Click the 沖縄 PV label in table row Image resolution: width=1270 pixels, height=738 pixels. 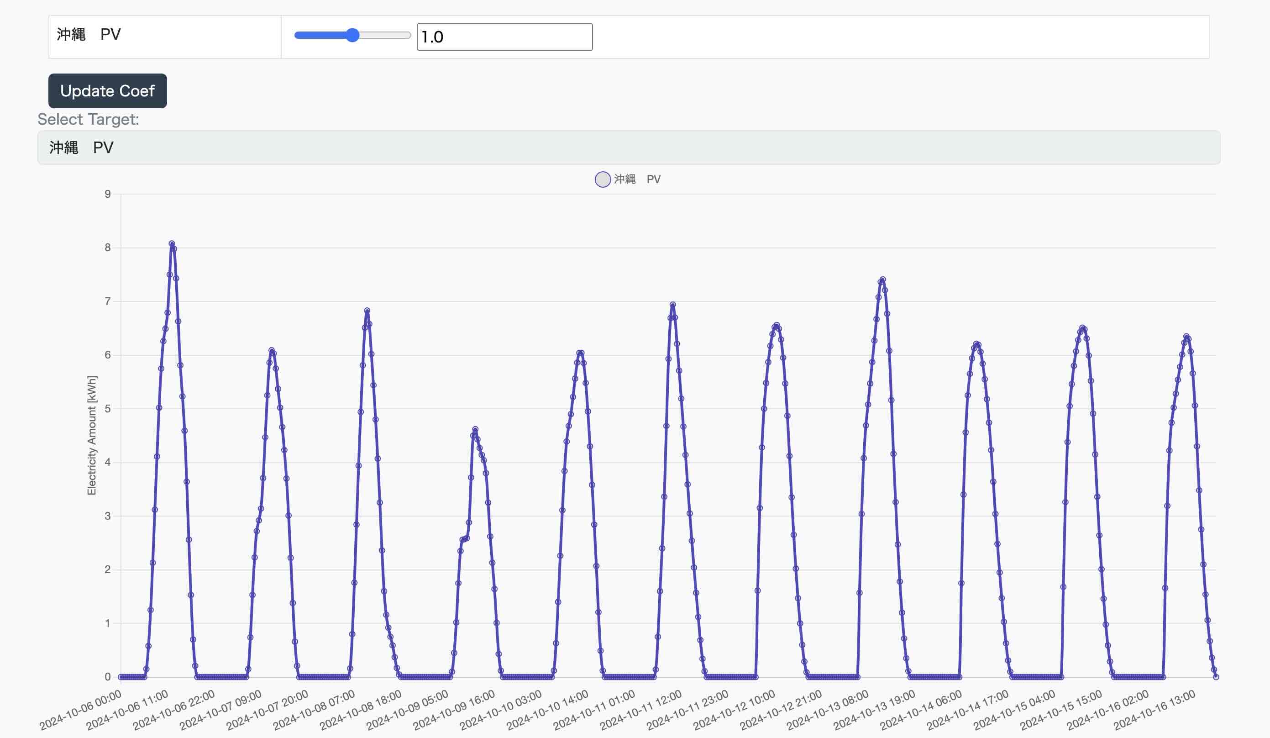[89, 34]
